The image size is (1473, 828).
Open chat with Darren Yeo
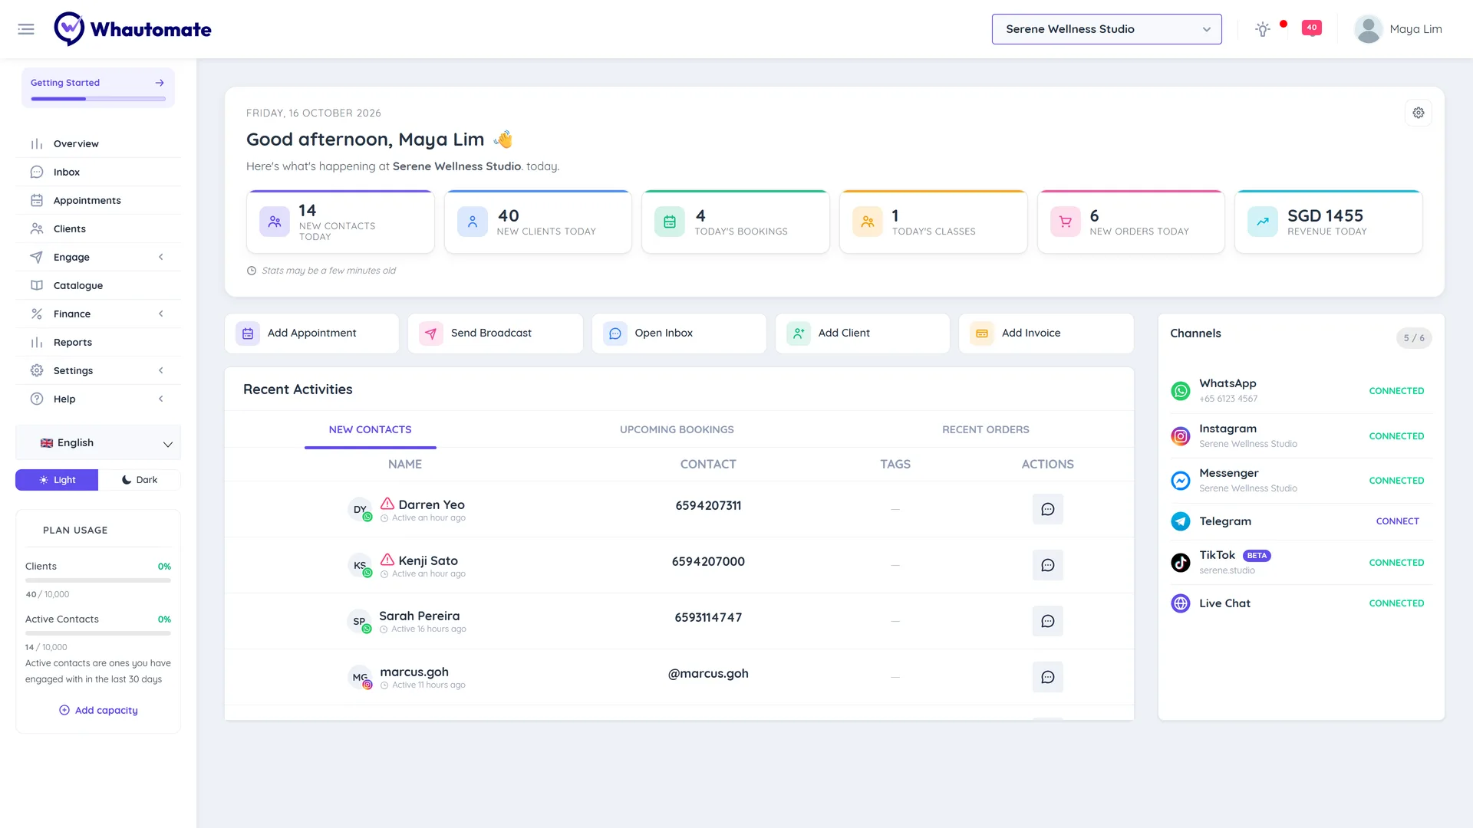tap(1048, 509)
